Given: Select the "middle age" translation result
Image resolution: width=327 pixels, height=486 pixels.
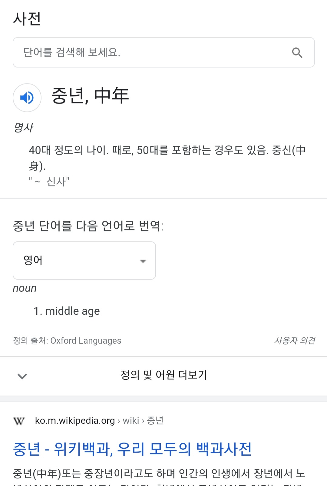Looking at the screenshot, I should [x=72, y=311].
